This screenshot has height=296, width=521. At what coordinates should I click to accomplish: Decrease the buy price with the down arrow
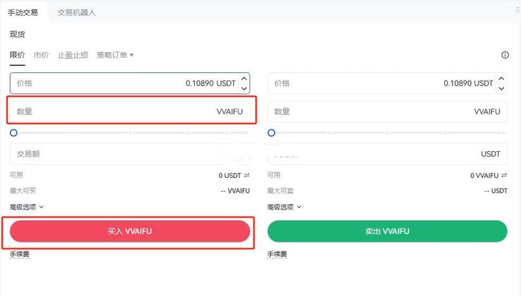(244, 88)
